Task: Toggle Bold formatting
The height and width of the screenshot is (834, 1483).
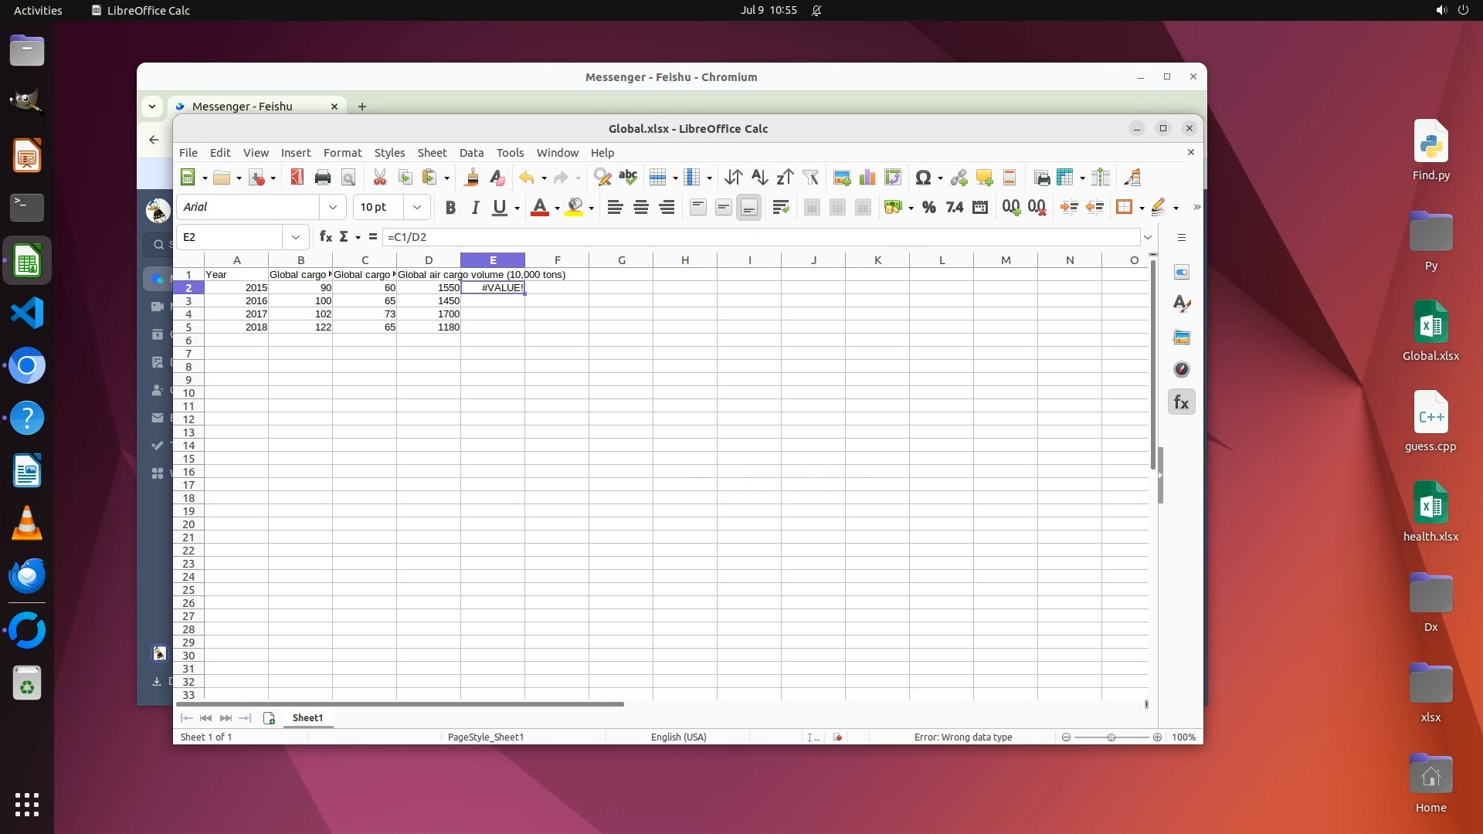Action: tap(450, 207)
